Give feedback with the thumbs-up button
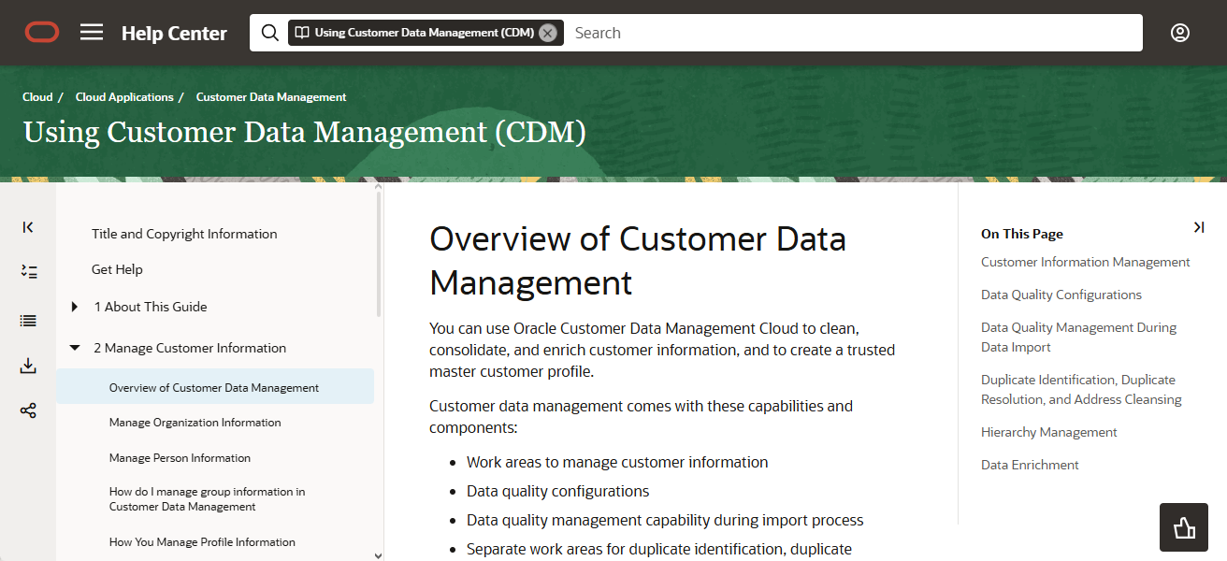Screen dimensions: 1227x561 point(1183,527)
